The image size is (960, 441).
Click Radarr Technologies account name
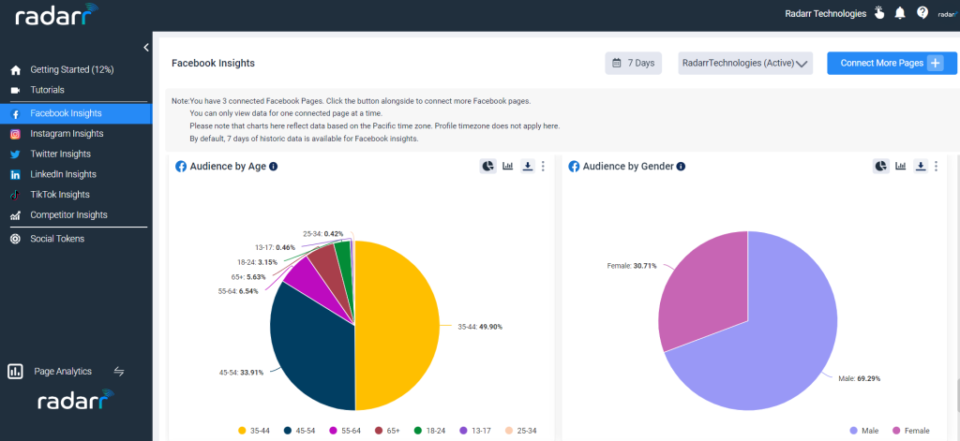[825, 13]
